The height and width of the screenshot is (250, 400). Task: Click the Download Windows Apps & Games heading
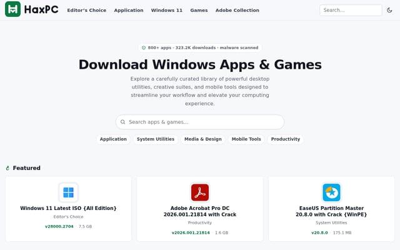point(200,64)
